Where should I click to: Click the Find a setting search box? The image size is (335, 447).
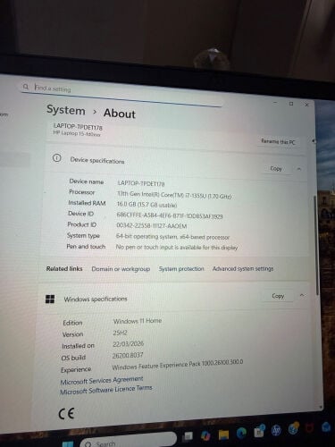pyautogui.click(x=121, y=93)
